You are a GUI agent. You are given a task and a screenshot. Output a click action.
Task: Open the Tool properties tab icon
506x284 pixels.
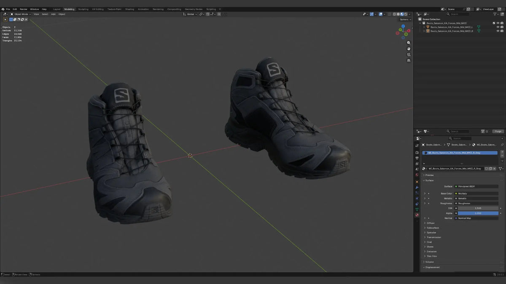click(417, 146)
